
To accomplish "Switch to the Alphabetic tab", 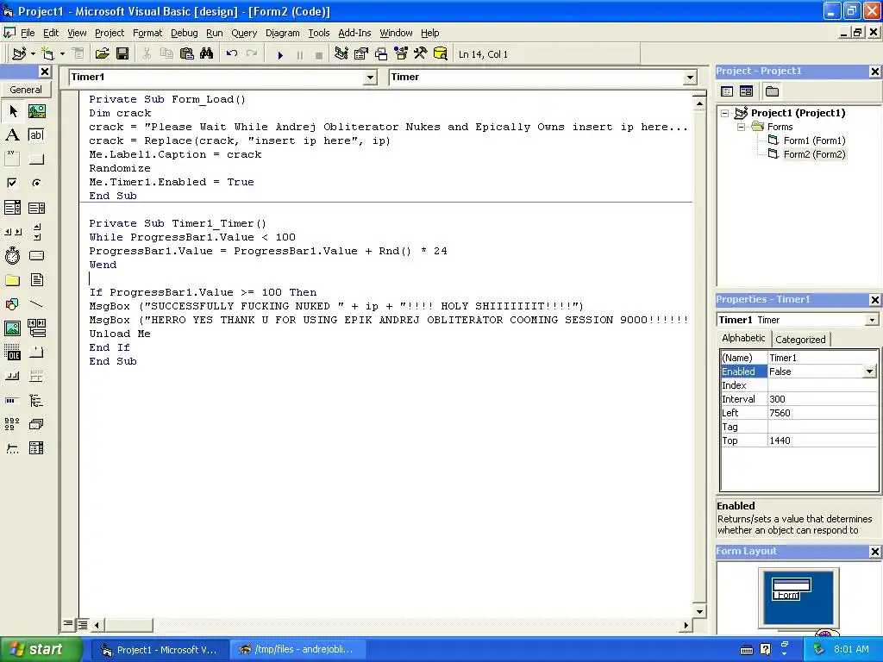I will pos(743,338).
